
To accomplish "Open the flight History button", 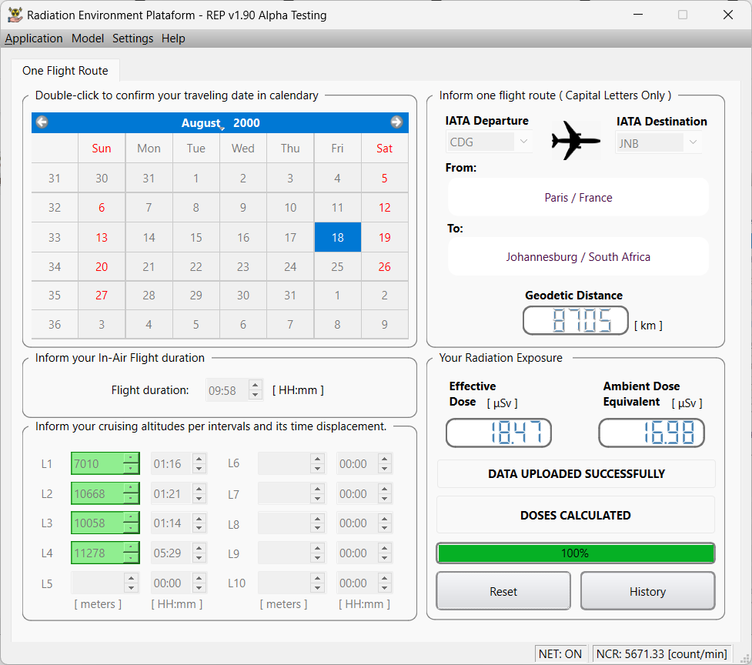I will 647,591.
